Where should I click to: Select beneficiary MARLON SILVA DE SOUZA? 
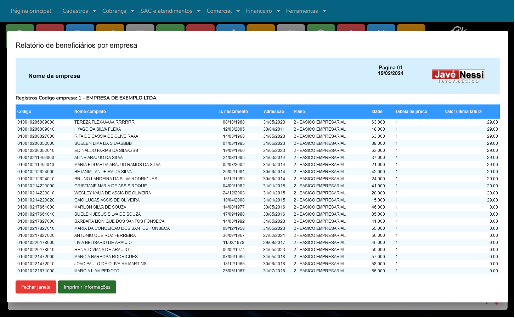[100, 207]
